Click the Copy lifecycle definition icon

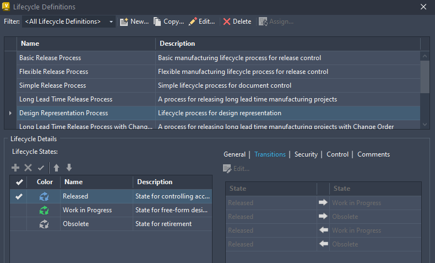tap(157, 22)
